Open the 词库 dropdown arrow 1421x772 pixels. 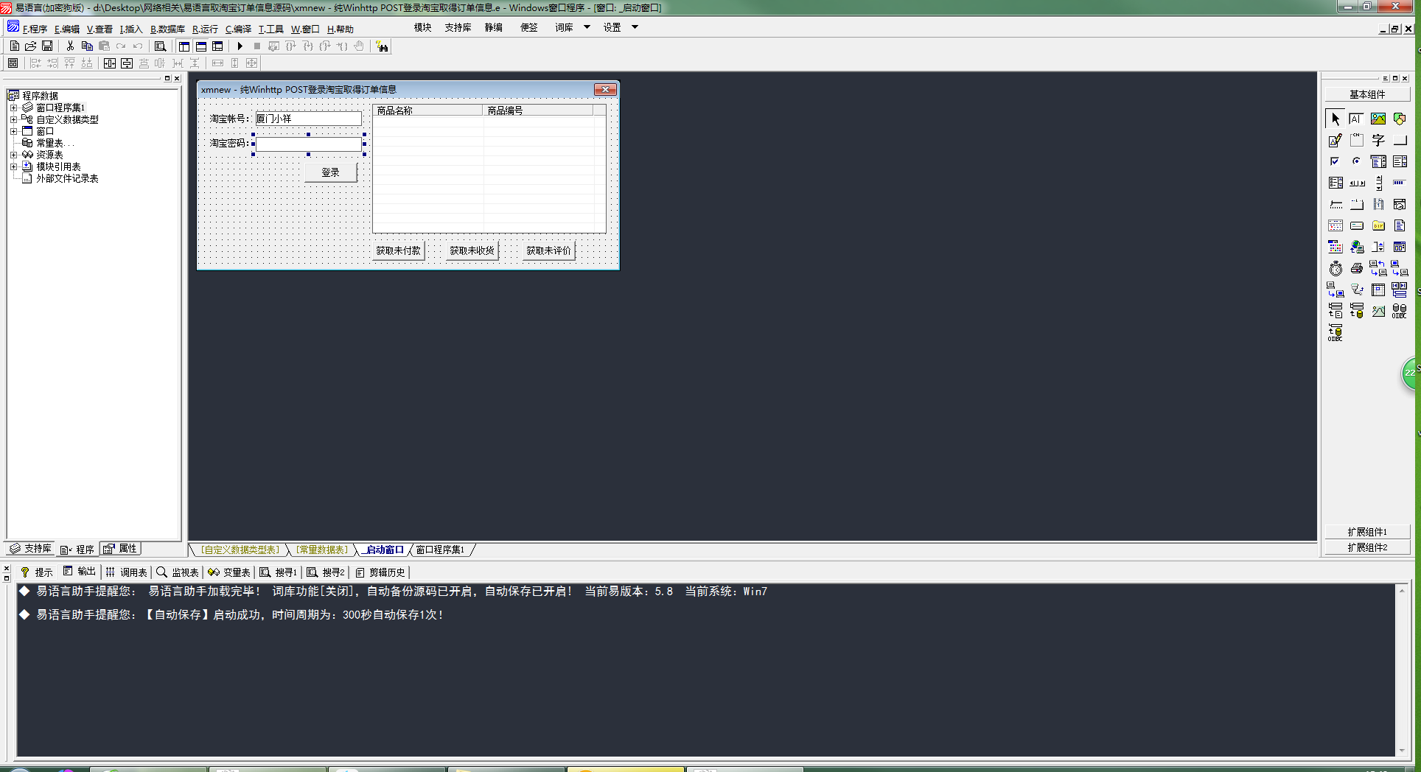click(x=587, y=27)
